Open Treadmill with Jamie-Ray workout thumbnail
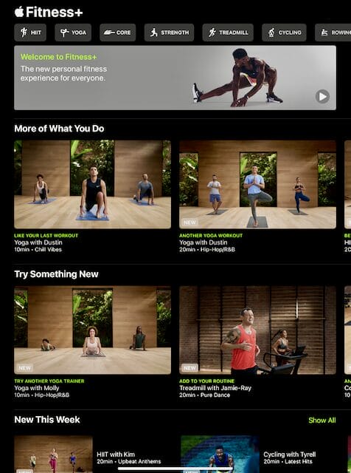351x473 pixels. [x=257, y=330]
